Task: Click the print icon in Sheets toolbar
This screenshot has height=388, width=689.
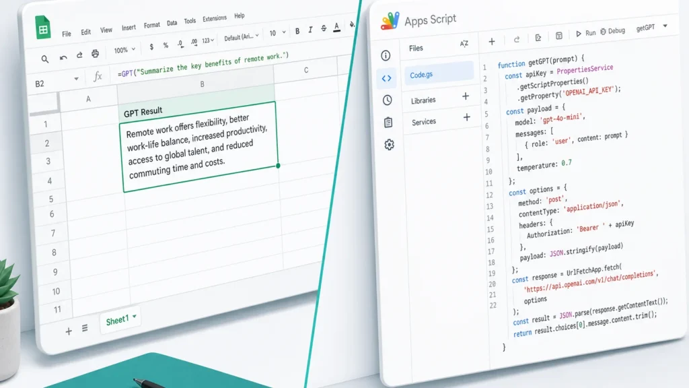Action: (96, 54)
